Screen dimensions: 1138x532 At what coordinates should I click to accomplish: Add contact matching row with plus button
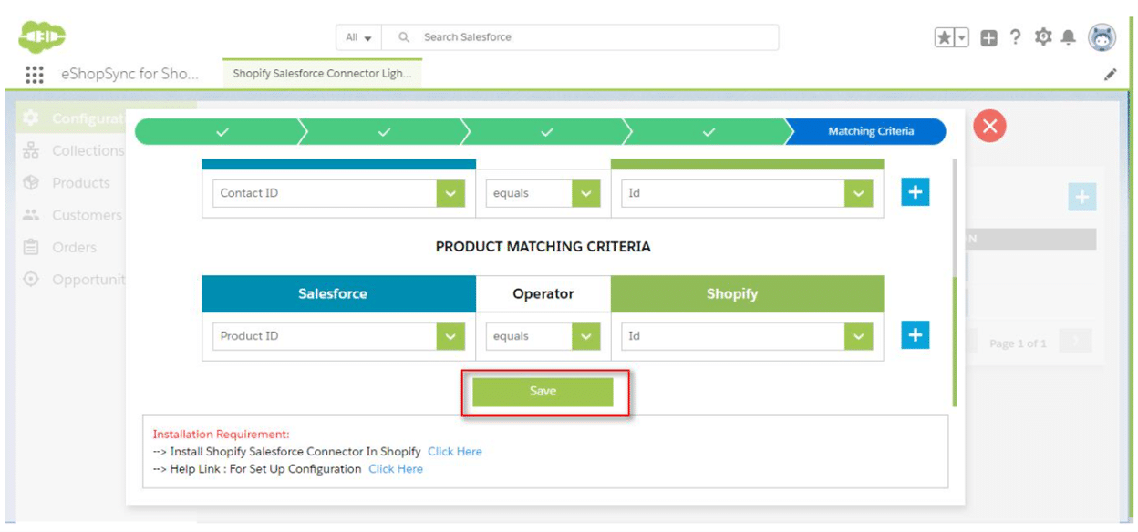[x=916, y=192]
